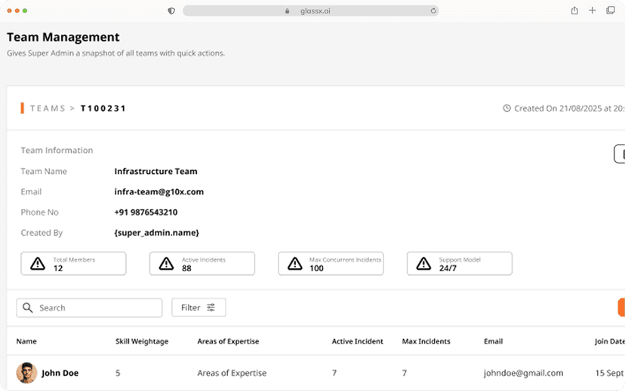Click the Active Incident column header

pyautogui.click(x=358, y=341)
